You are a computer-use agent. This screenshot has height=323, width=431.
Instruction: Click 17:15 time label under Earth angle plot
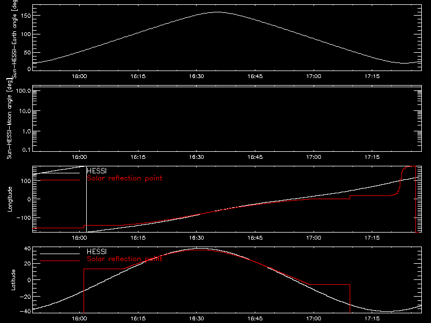(372, 76)
